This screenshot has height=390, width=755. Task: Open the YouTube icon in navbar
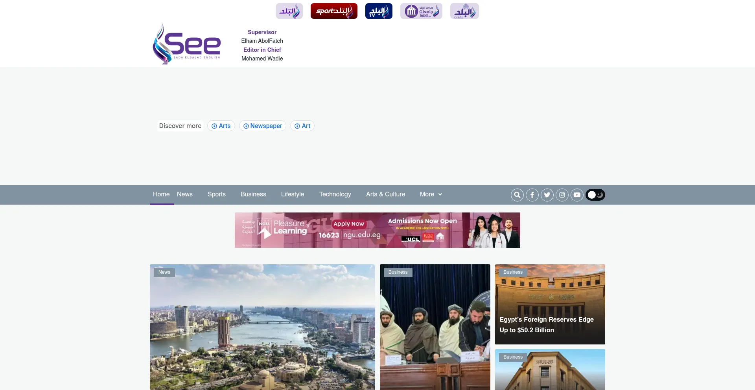[577, 195]
